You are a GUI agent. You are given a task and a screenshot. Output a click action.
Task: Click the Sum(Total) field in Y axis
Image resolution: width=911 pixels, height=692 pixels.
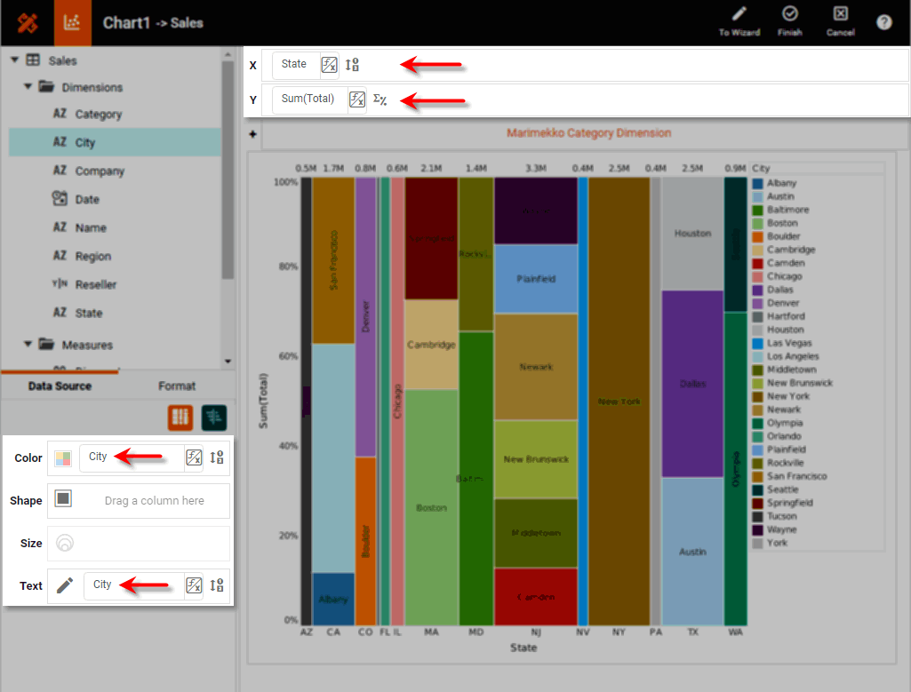(x=308, y=99)
